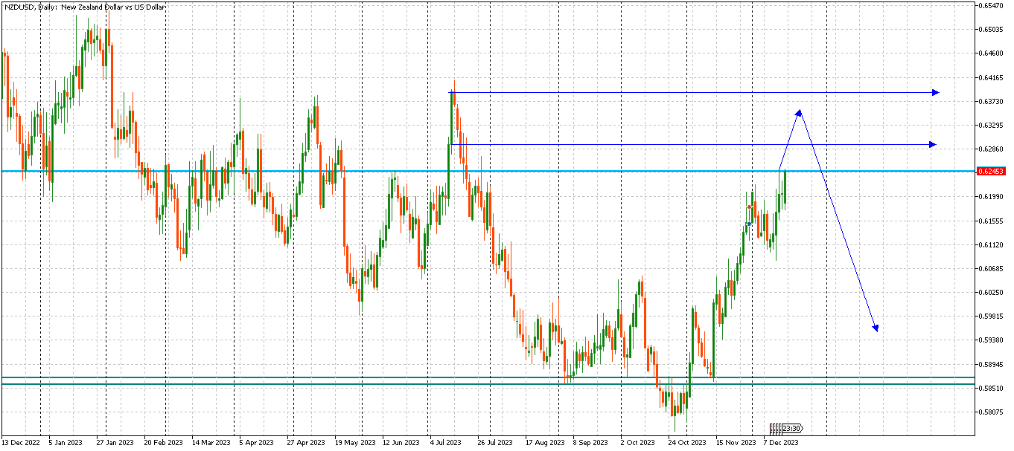Click the 24 Oct 2023 date label
The width and height of the screenshot is (1014, 451).
point(686,442)
